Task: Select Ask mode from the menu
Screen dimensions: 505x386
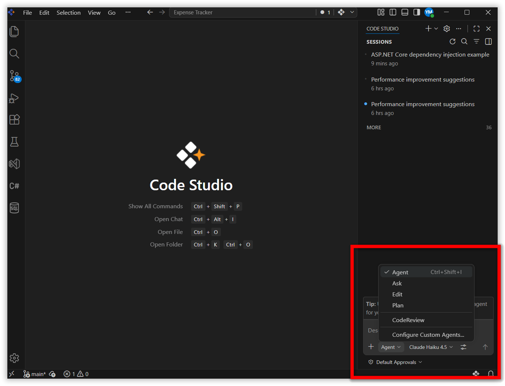Action: tap(426, 284)
